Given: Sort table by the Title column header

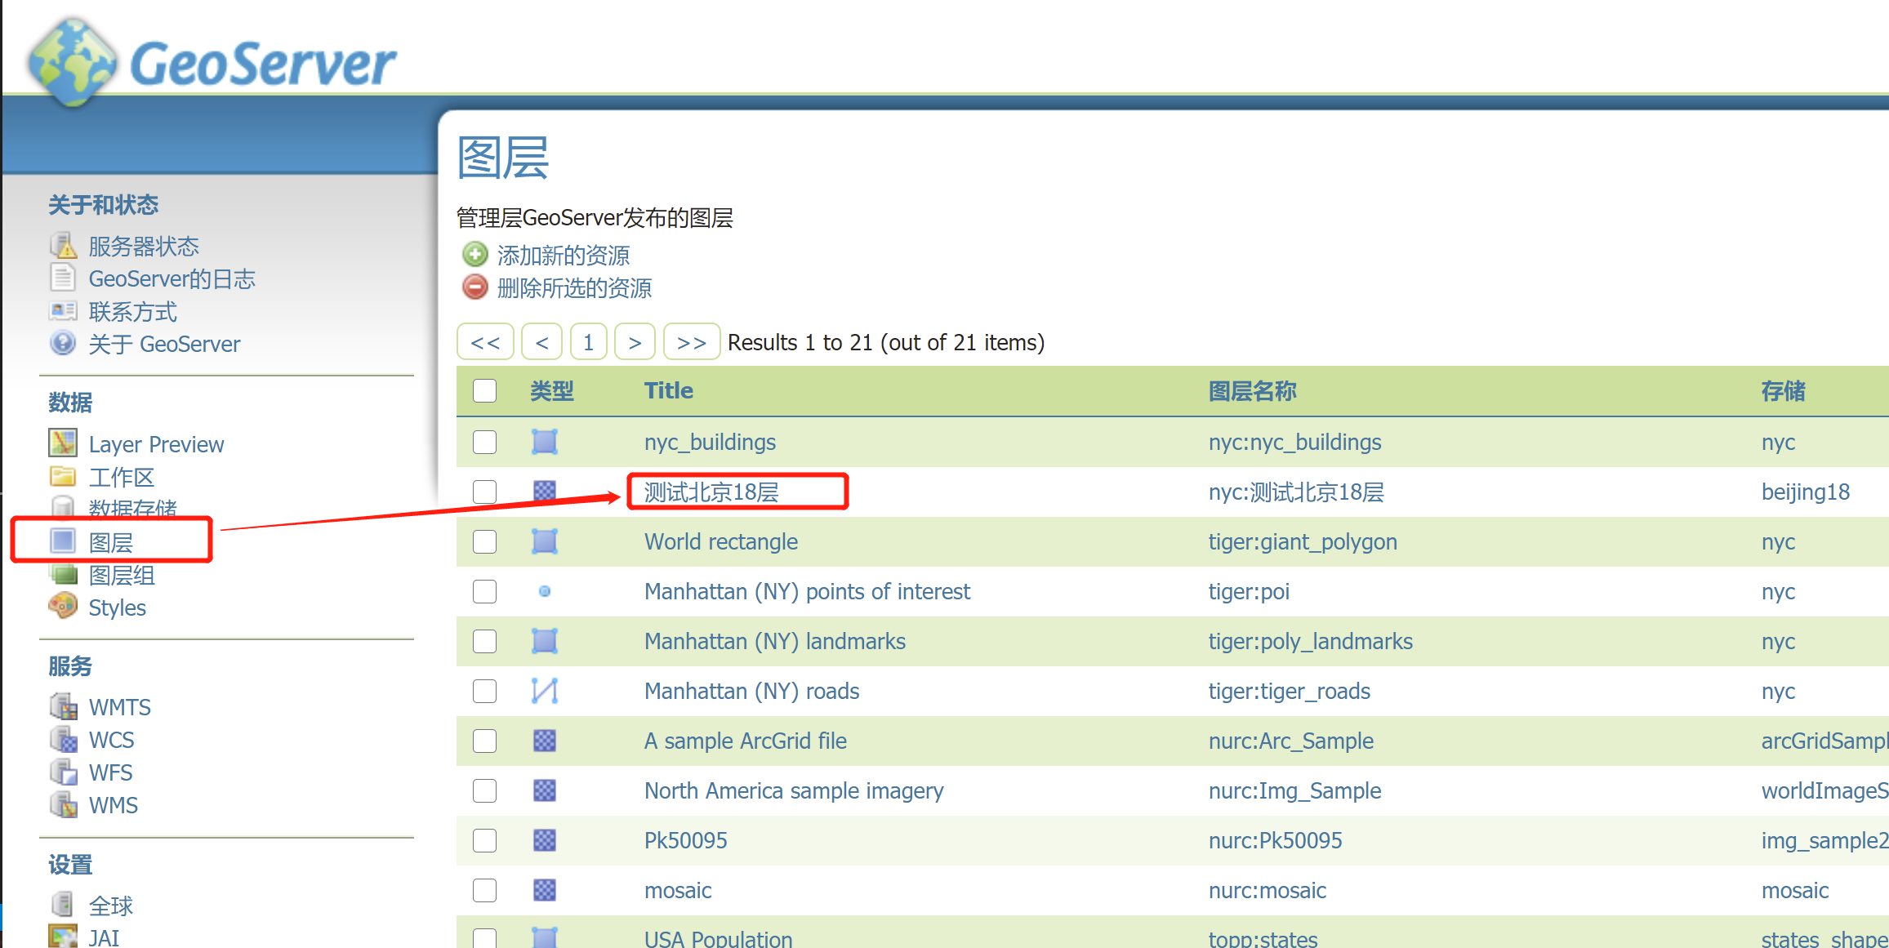Looking at the screenshot, I should point(668,391).
